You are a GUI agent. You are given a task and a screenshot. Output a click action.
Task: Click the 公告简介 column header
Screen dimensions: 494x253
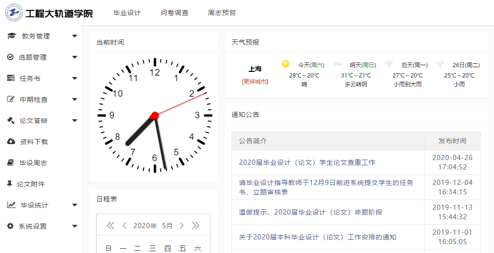coord(253,141)
